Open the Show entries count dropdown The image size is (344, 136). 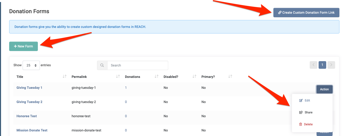click(31, 65)
